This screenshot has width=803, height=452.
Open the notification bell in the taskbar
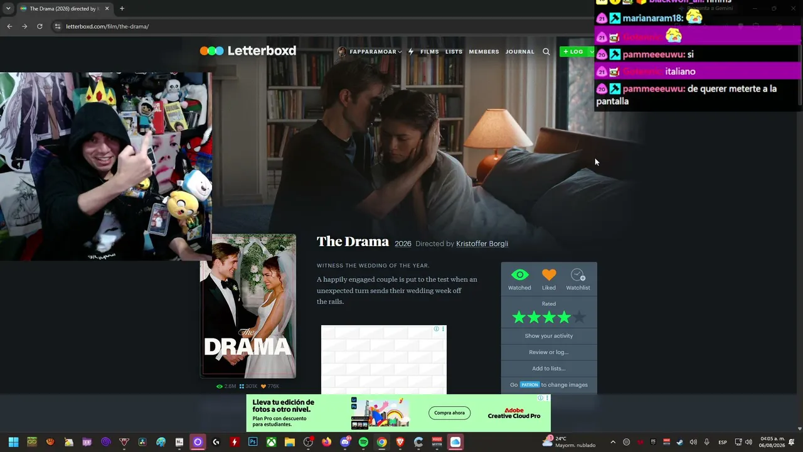point(792,442)
